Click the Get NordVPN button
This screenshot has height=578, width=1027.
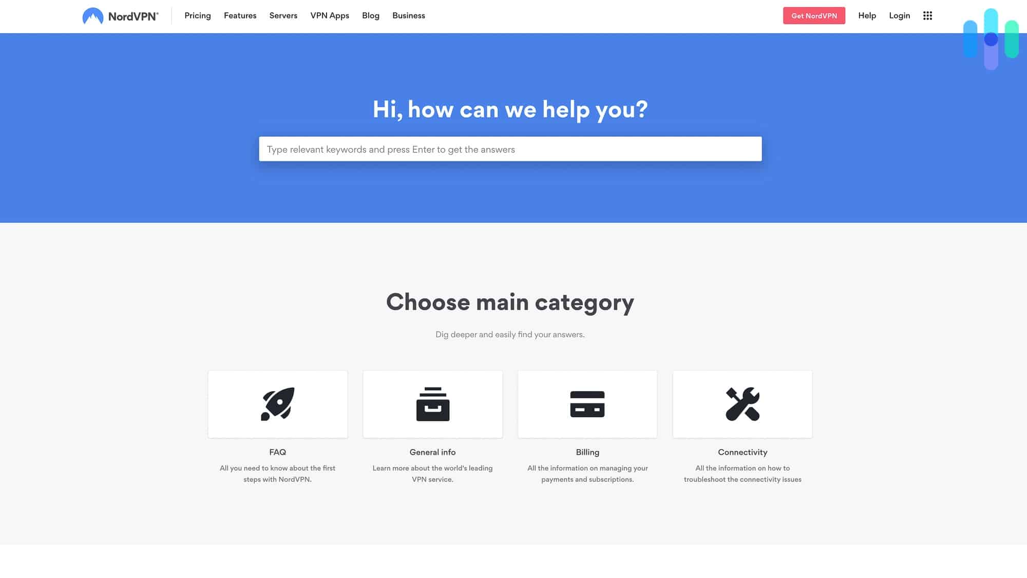tap(813, 15)
